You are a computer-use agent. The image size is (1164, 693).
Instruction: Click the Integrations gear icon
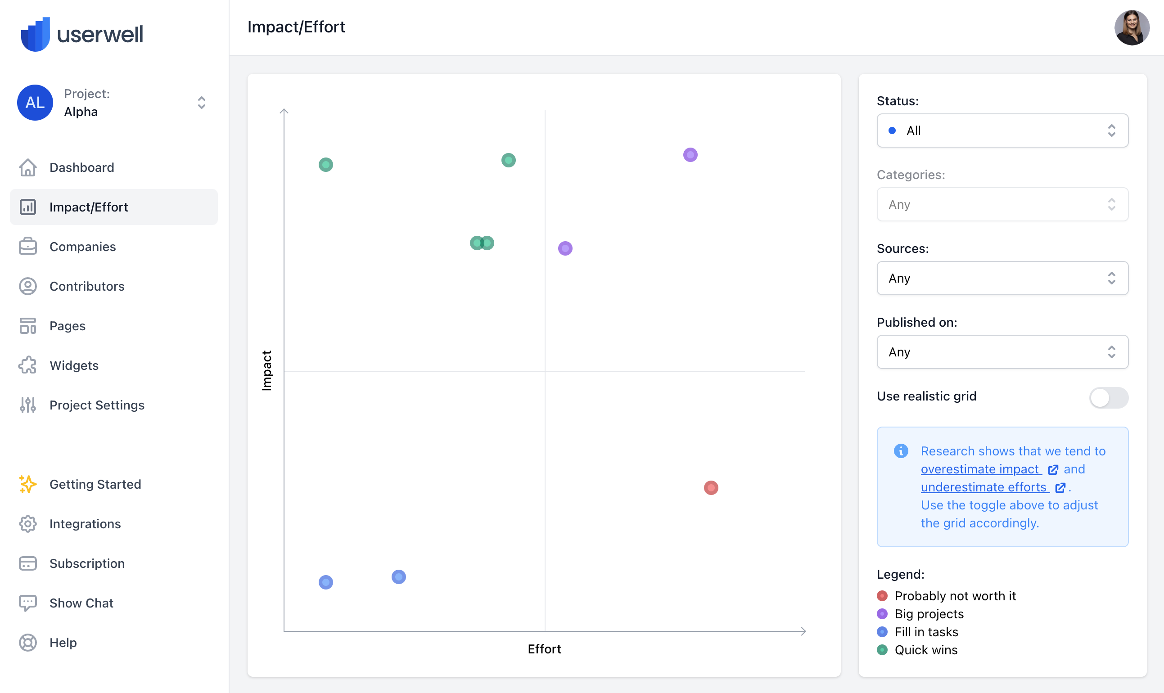click(27, 524)
